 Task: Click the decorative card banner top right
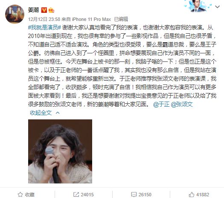tap(198, 6)
